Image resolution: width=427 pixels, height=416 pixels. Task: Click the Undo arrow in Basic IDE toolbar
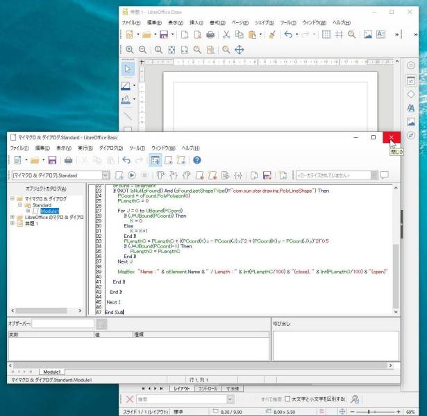click(x=126, y=160)
